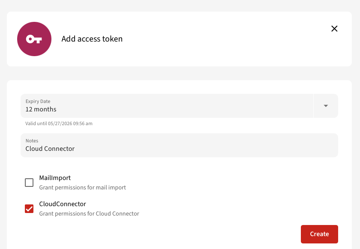Close the Add access token dialog
This screenshot has height=249, width=360.
pos(334,29)
